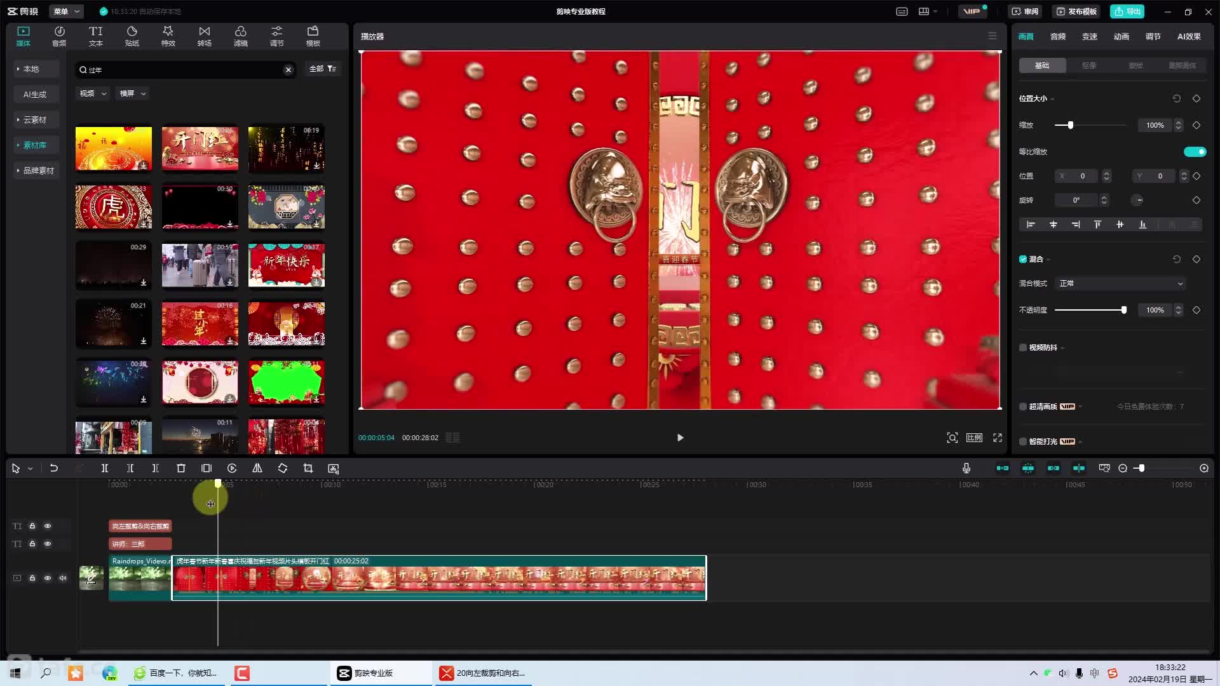Open the Templates (模板) panel
The height and width of the screenshot is (686, 1220).
[313, 36]
